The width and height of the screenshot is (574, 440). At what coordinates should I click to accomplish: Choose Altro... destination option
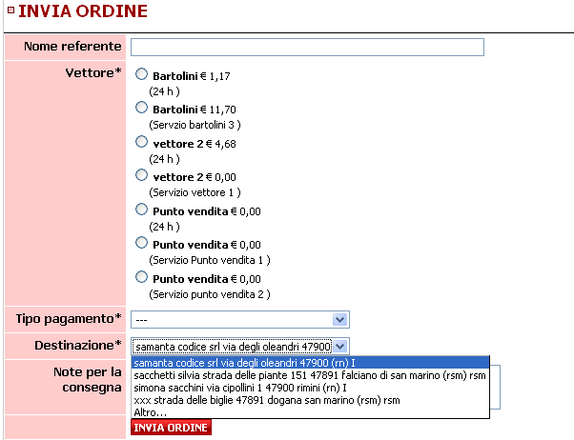pyautogui.click(x=311, y=412)
